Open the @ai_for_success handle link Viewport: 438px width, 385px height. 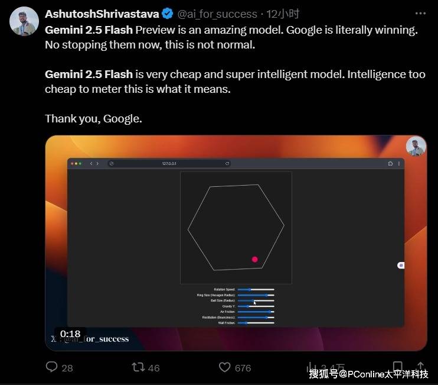[217, 14]
